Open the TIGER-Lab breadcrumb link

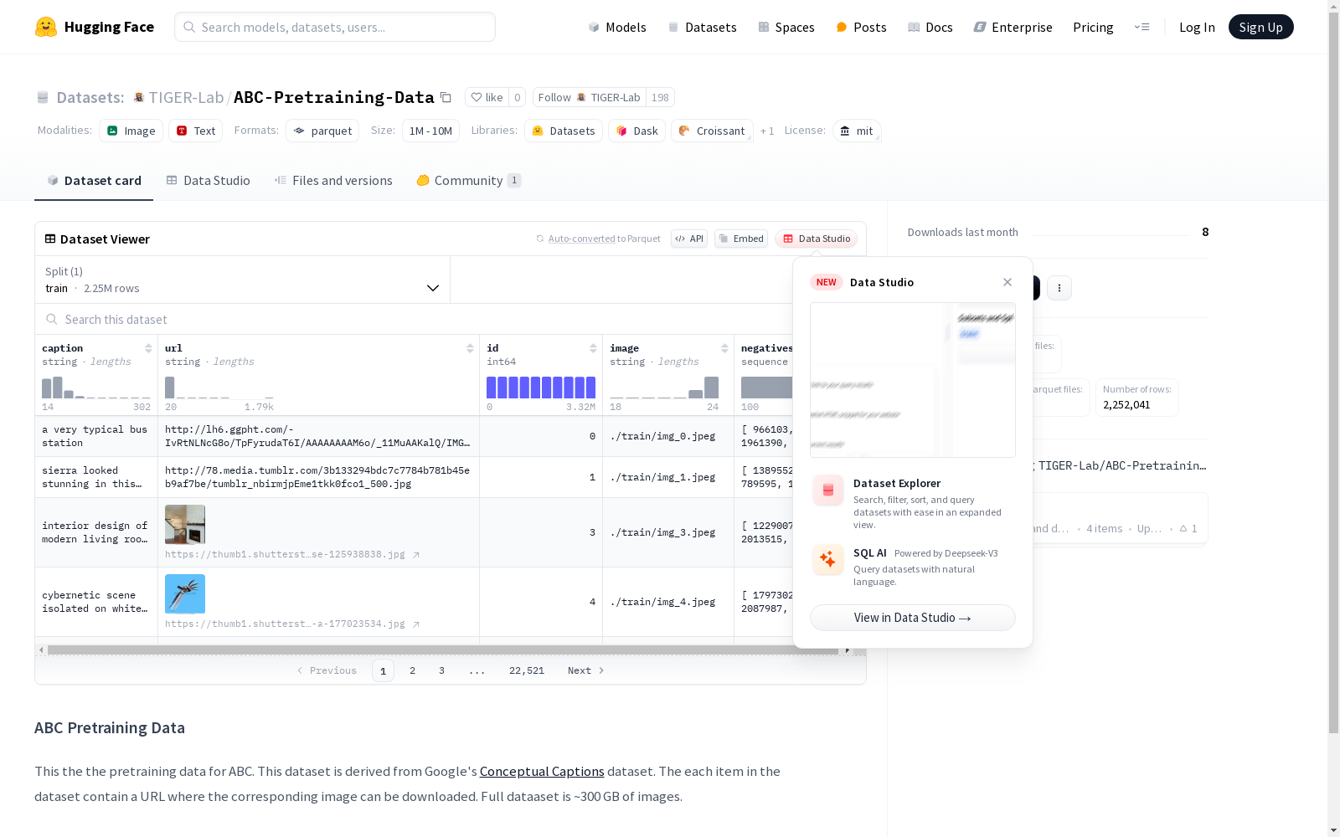pos(186,97)
